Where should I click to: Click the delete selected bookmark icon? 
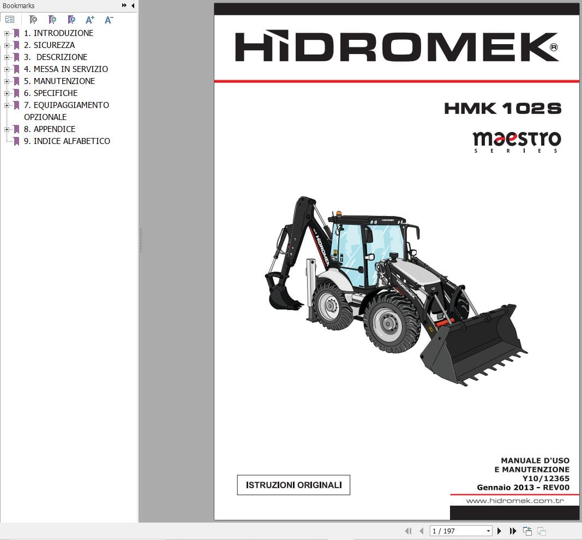(33, 20)
